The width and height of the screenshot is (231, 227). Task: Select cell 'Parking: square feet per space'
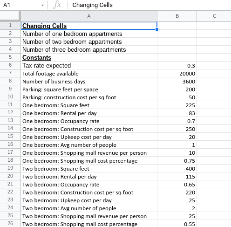[89, 89]
